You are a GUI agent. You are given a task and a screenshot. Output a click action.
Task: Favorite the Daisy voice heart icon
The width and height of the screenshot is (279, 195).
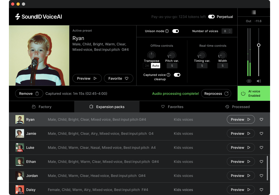pos(261,190)
